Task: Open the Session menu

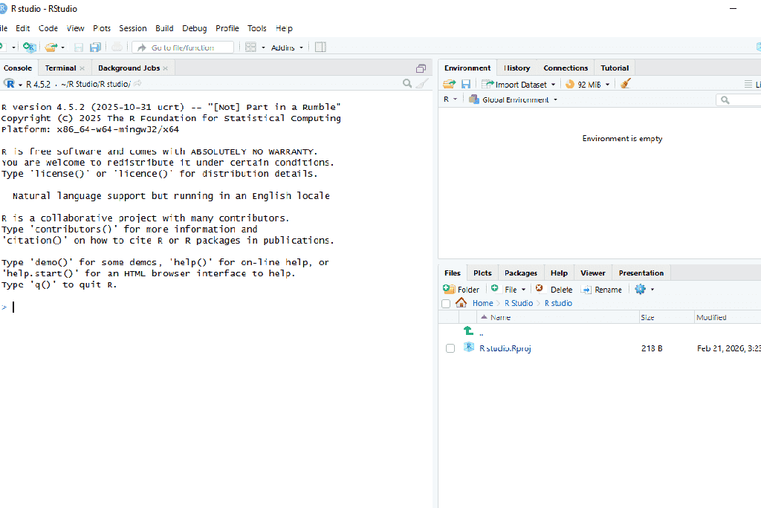Action: tap(132, 28)
